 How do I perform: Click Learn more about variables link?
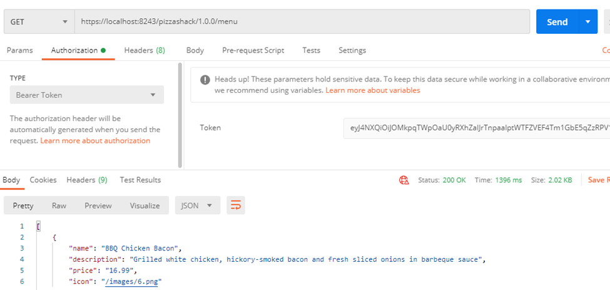point(373,90)
